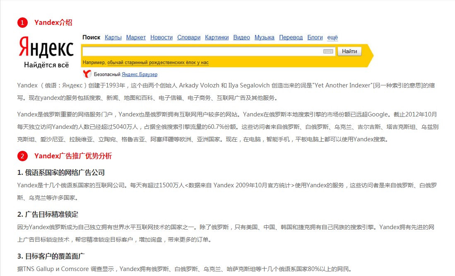Click the red Yandex Browser icon
This screenshot has width=455, height=276.
click(87, 74)
